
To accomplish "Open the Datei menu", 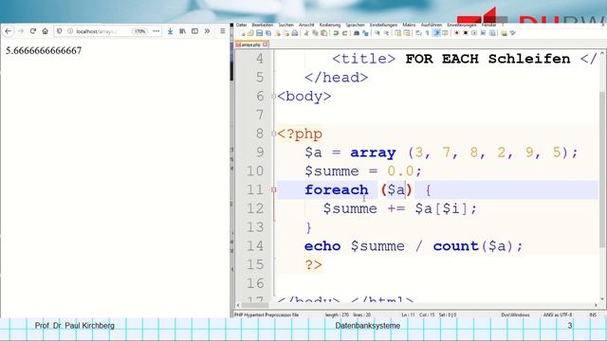I will tap(241, 25).
